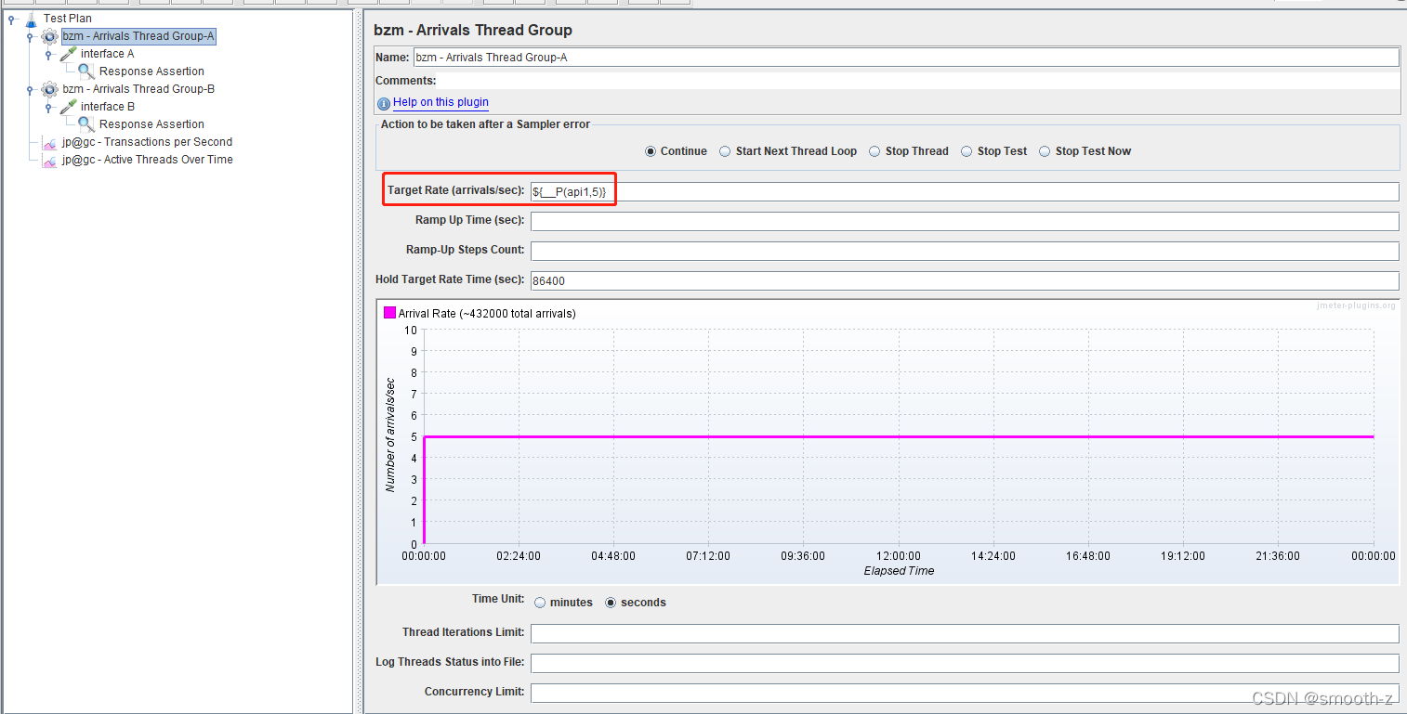Click the 12:00:00 elapsed time axis label
1407x714 pixels.
point(898,556)
